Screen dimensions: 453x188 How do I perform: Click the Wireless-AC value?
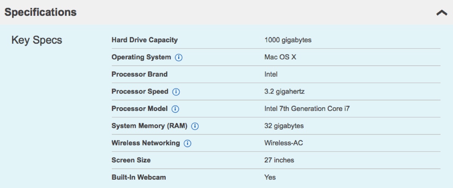click(x=284, y=143)
